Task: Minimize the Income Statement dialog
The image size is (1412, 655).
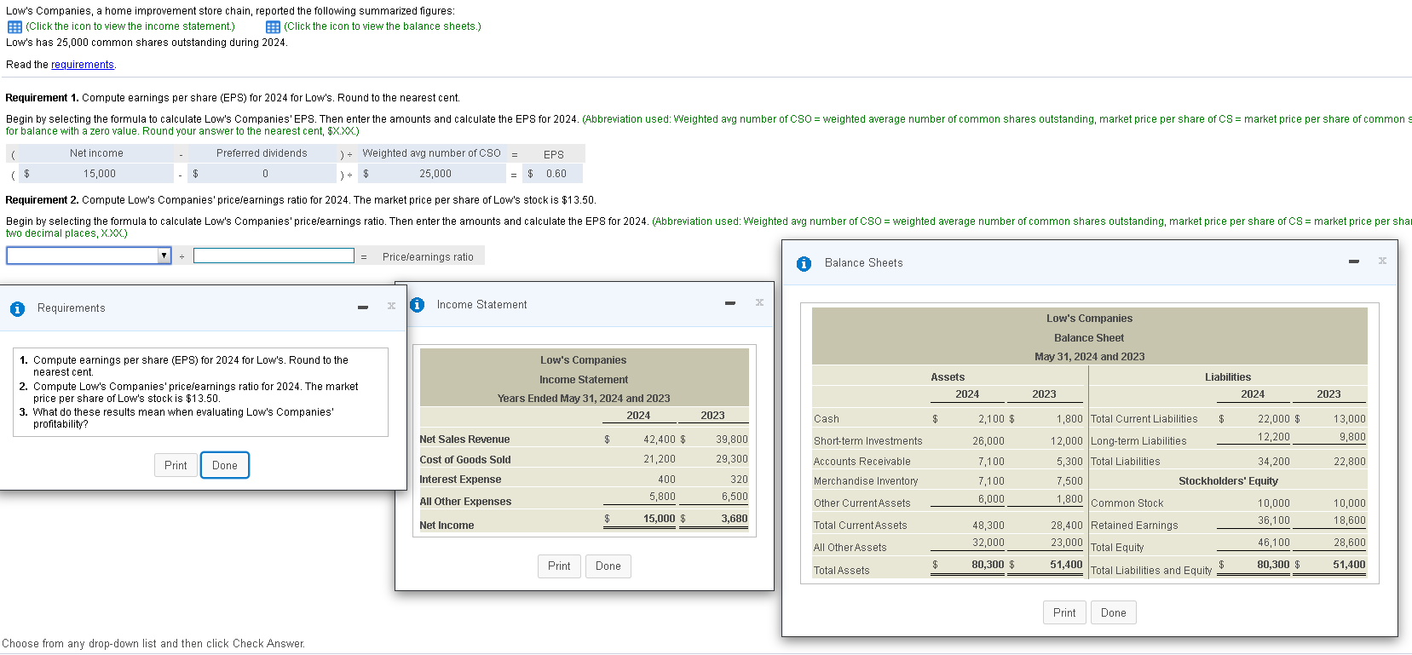Action: pyautogui.click(x=730, y=303)
